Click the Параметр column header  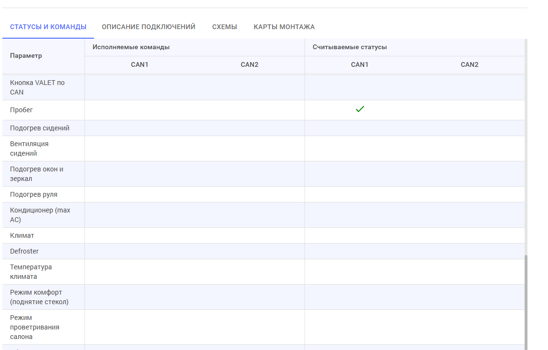pyautogui.click(x=26, y=56)
